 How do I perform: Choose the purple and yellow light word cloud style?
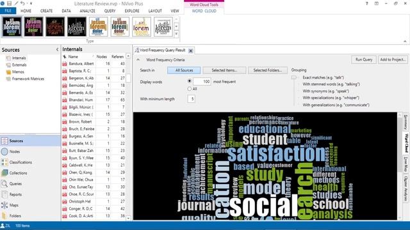click(142, 27)
